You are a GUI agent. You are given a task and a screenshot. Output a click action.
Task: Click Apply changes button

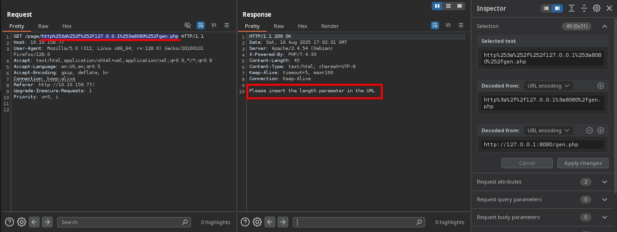coord(583,163)
